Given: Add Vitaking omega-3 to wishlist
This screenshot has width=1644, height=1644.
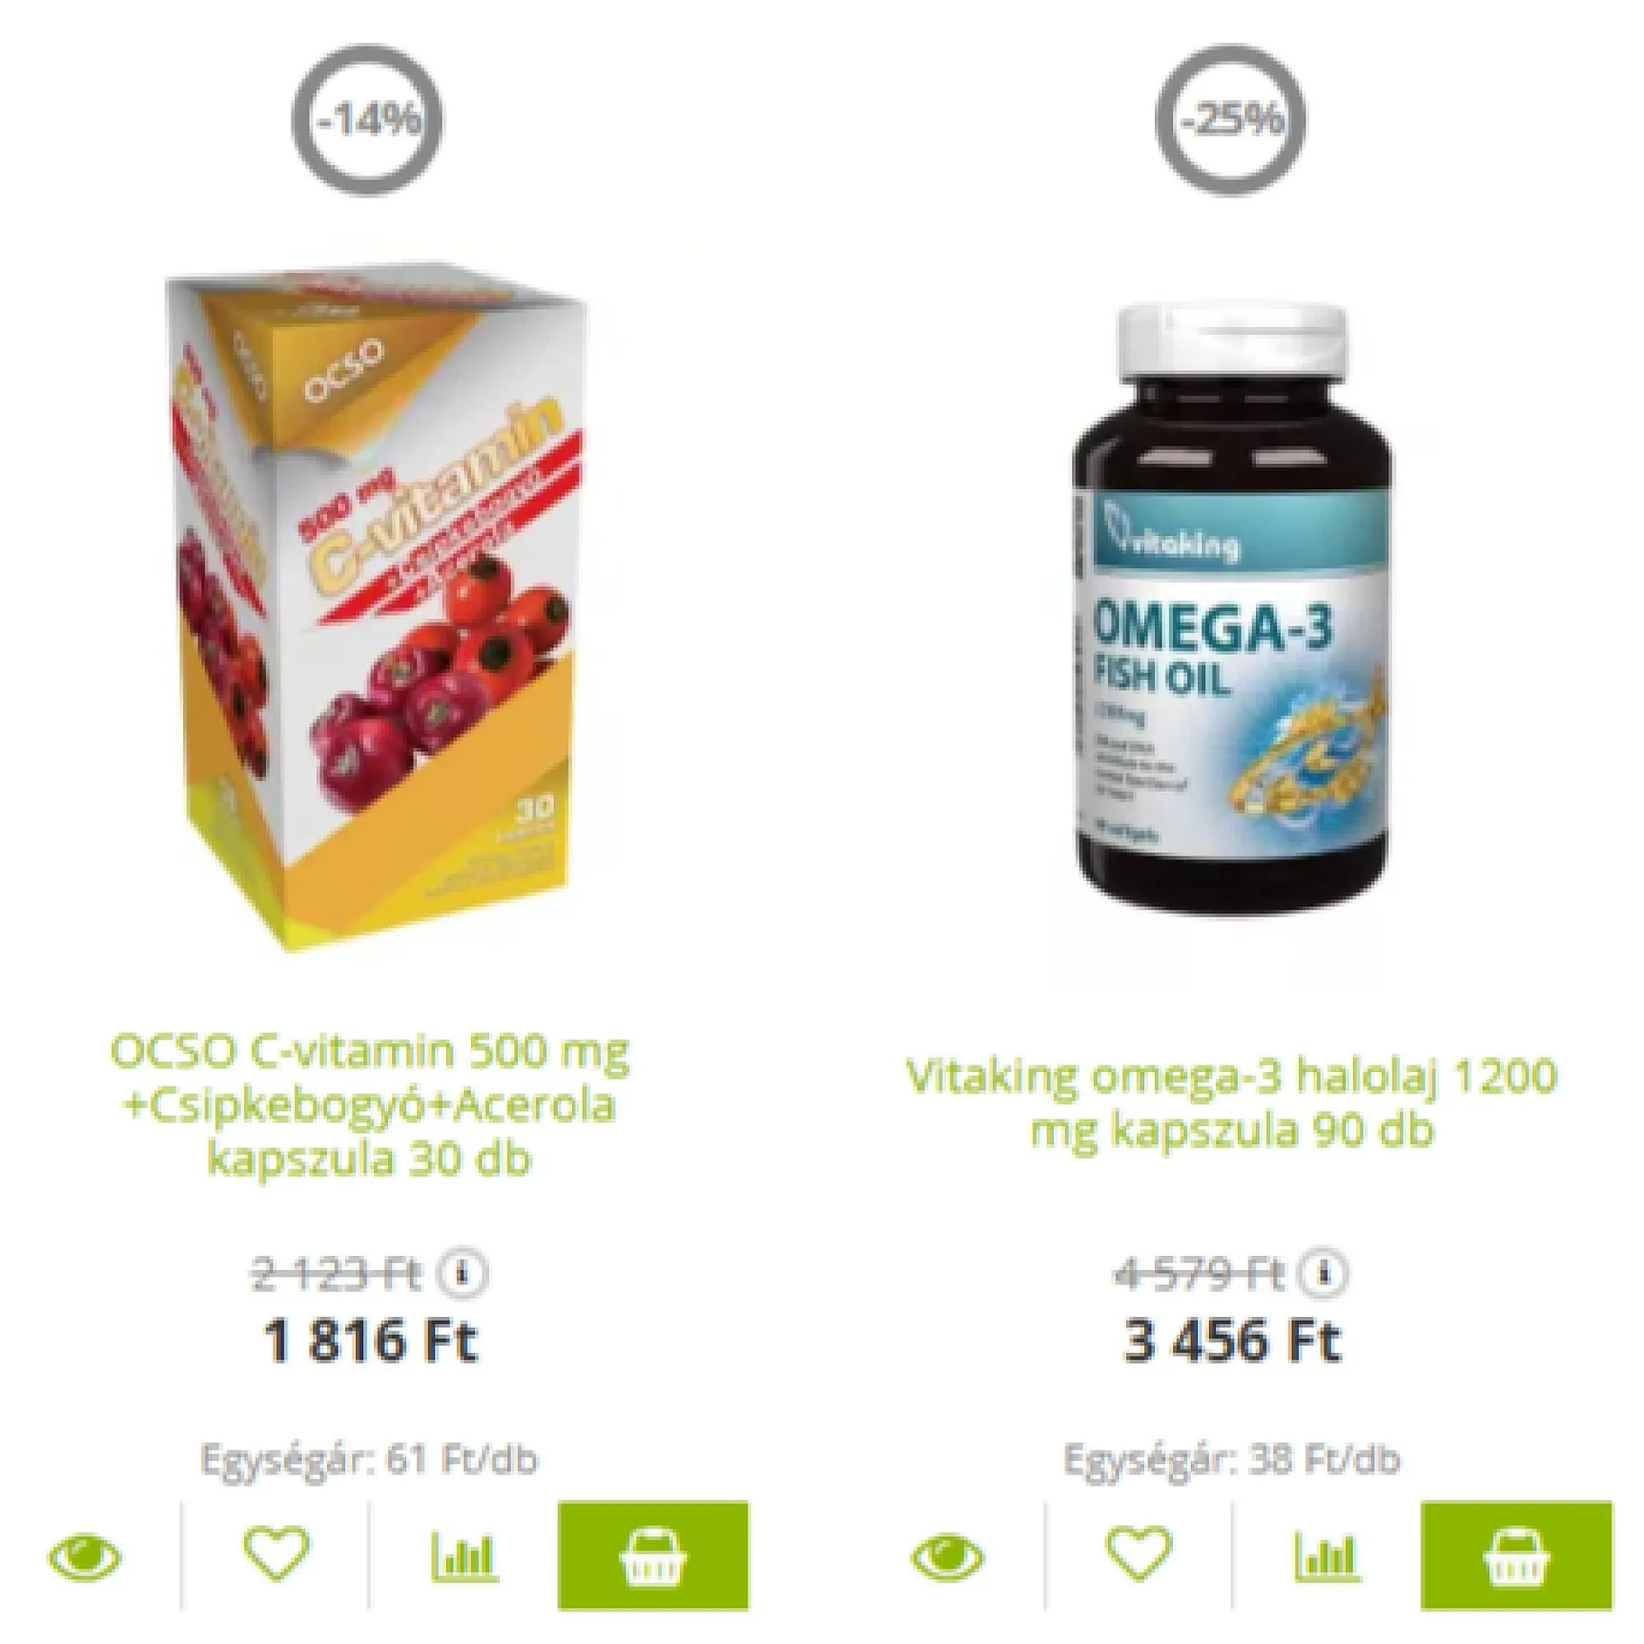Looking at the screenshot, I should 1139,1553.
